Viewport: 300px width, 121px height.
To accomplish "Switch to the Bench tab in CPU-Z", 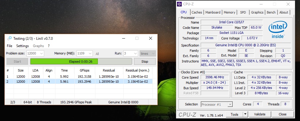I will click(x=271, y=12).
